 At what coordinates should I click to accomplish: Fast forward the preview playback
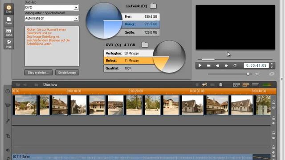(226, 65)
